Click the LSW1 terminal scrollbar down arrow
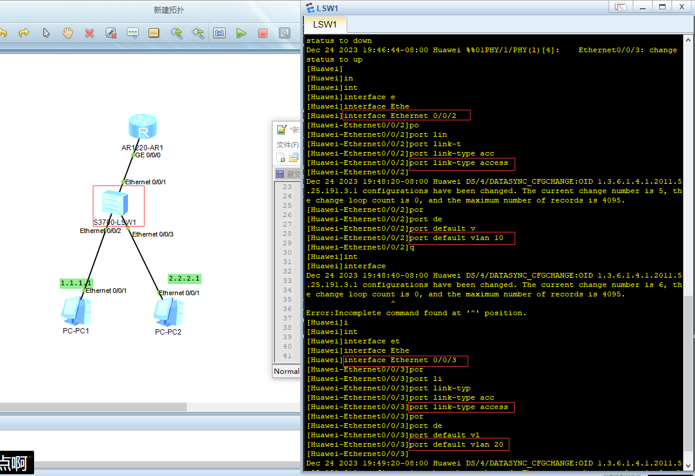The image size is (695, 476). [x=689, y=466]
